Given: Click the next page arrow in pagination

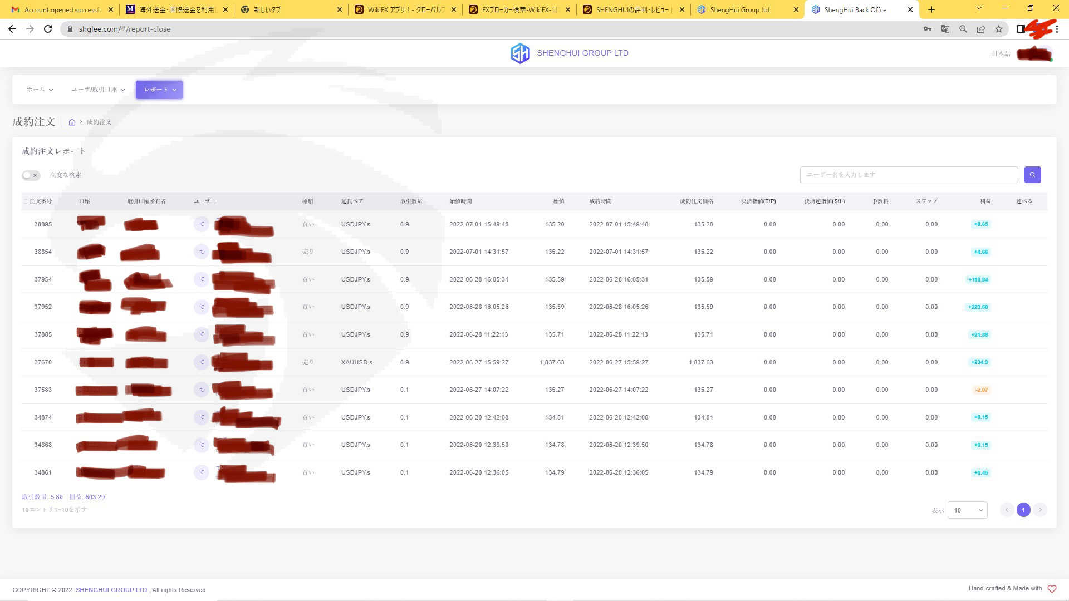Looking at the screenshot, I should (1040, 510).
